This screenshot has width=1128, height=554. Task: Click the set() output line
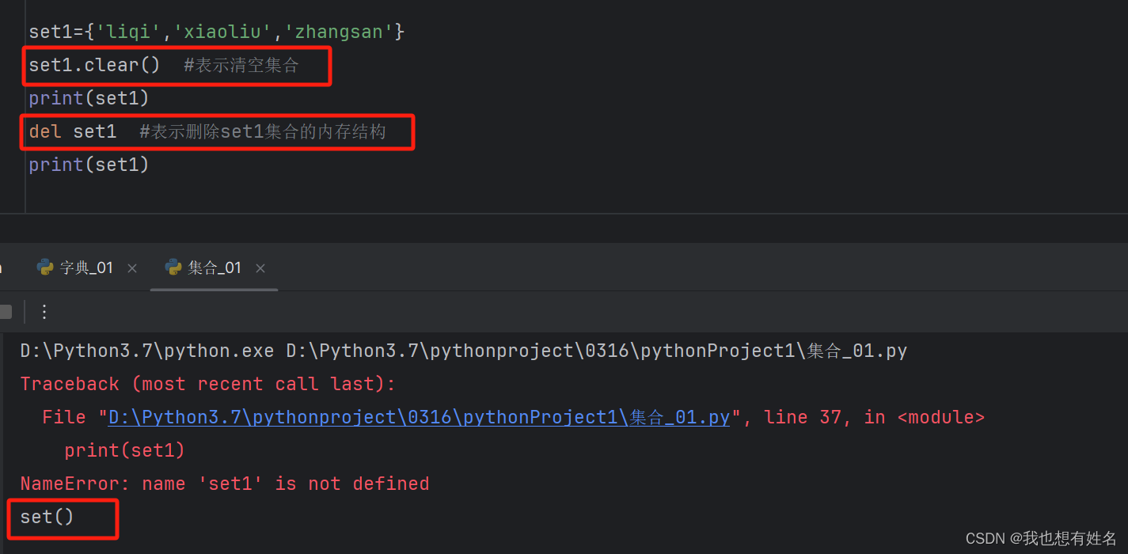47,517
